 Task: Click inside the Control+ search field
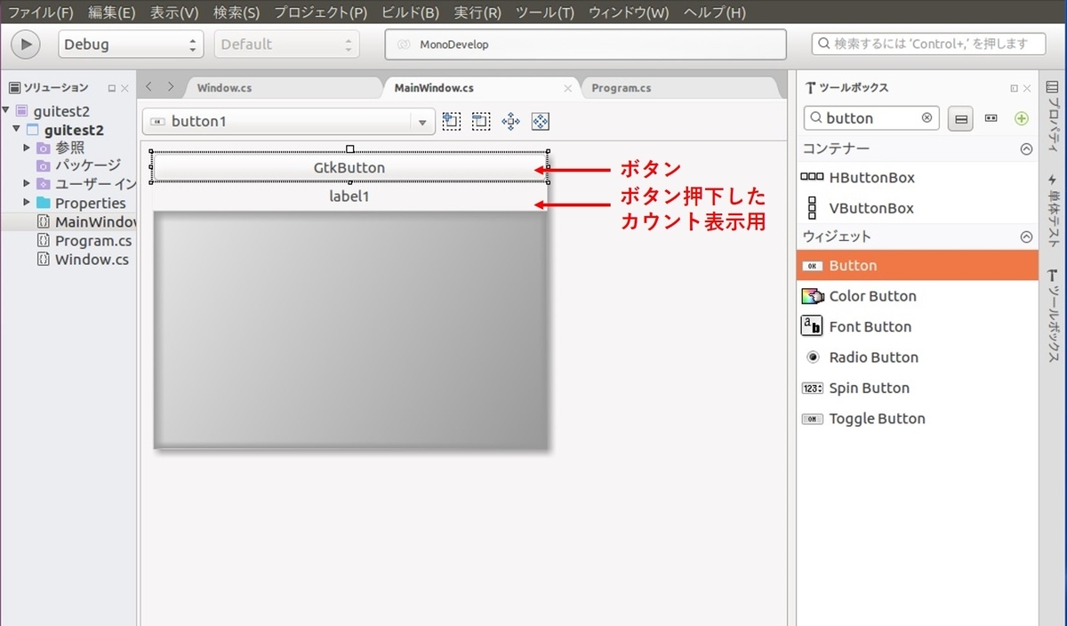(927, 43)
